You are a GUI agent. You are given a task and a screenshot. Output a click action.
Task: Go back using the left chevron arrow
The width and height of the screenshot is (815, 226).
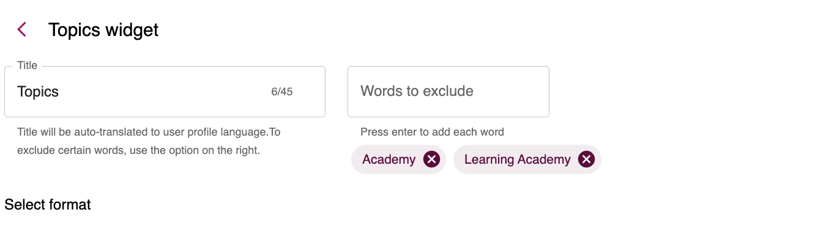pyautogui.click(x=22, y=29)
